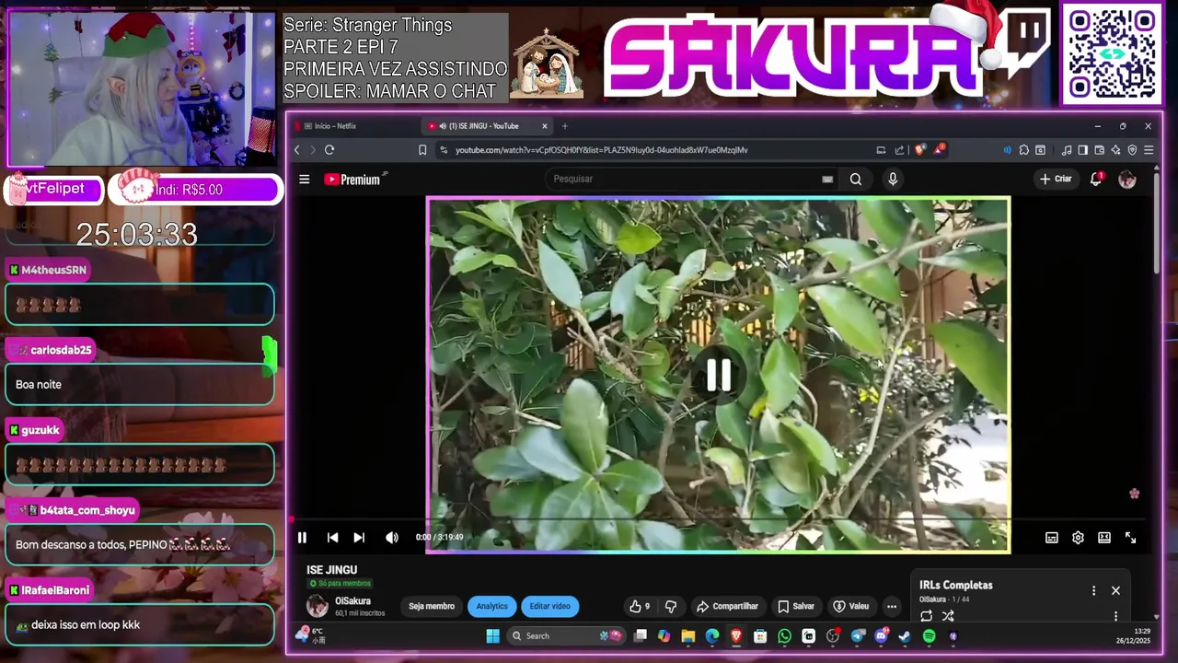Go to YouTube Premium home logo
The width and height of the screenshot is (1178, 663).
(x=354, y=180)
